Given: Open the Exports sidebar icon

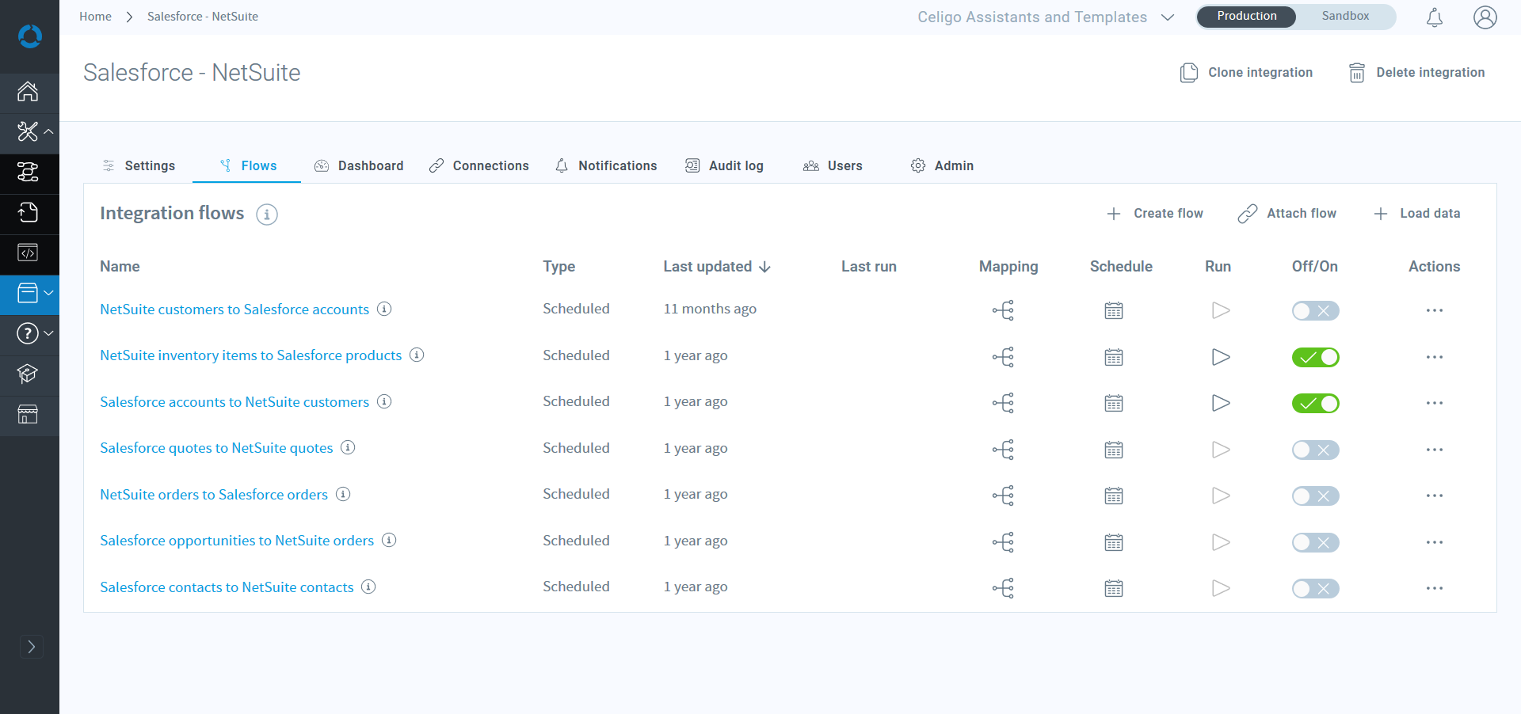Looking at the screenshot, I should [29, 213].
